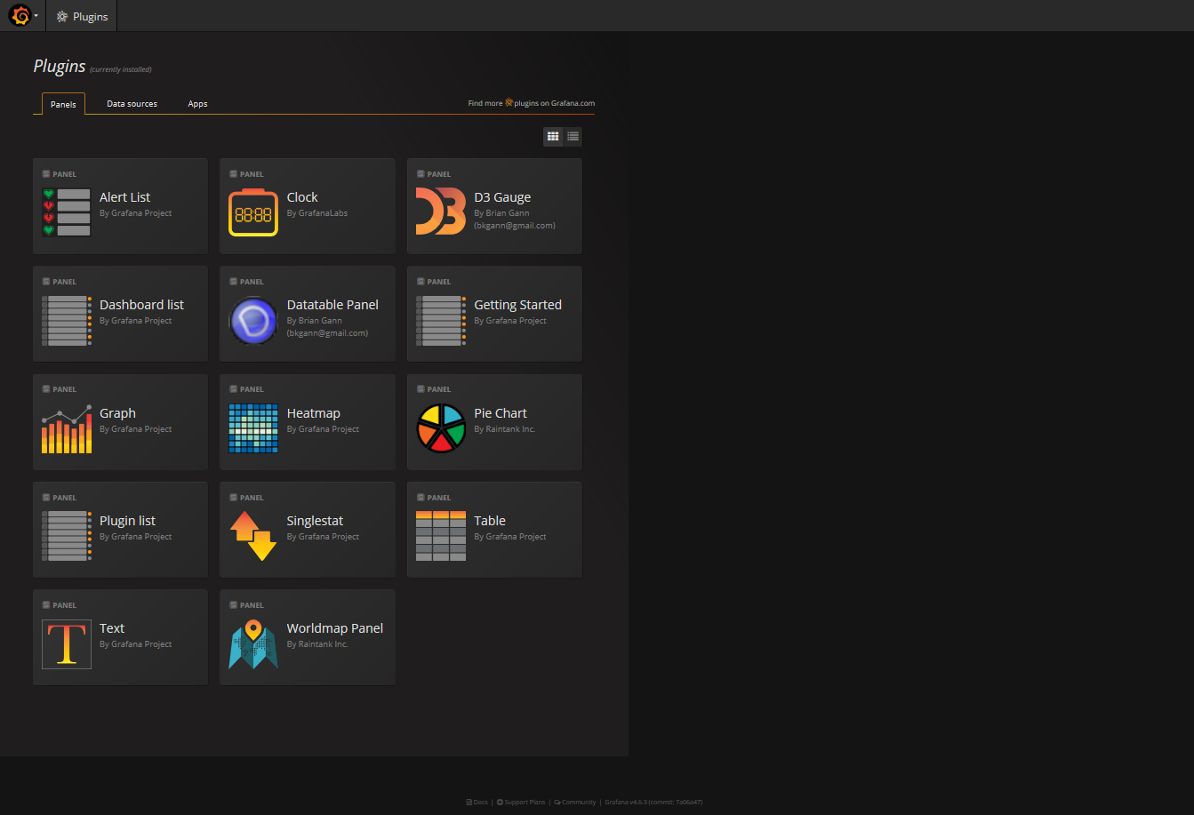
Task: Click the Text panel letter T icon
Action: coord(66,643)
